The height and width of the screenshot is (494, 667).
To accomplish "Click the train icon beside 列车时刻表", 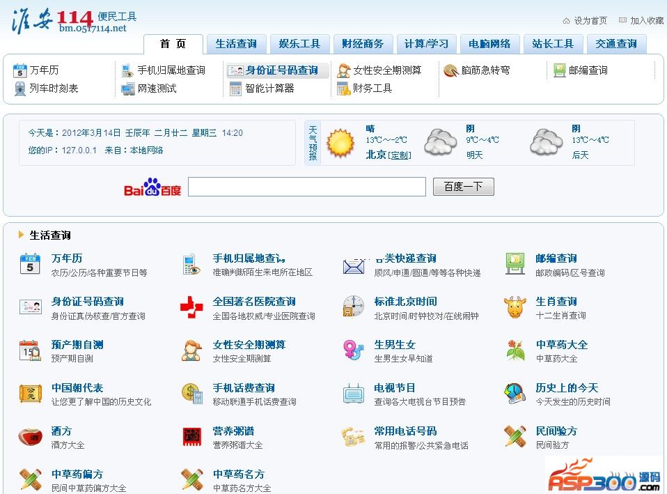I will (x=20, y=88).
